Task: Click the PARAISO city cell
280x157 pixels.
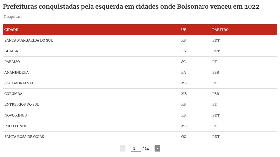Action: click(12, 62)
